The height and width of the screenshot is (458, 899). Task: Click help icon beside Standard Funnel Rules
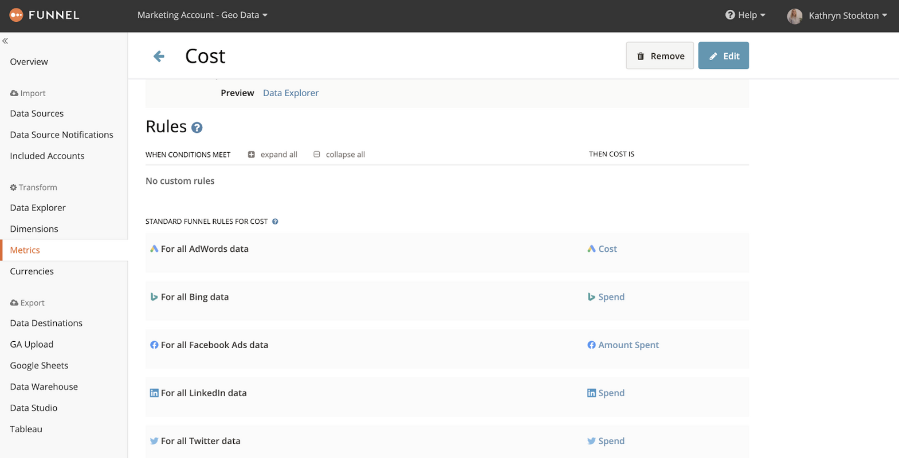(x=275, y=222)
